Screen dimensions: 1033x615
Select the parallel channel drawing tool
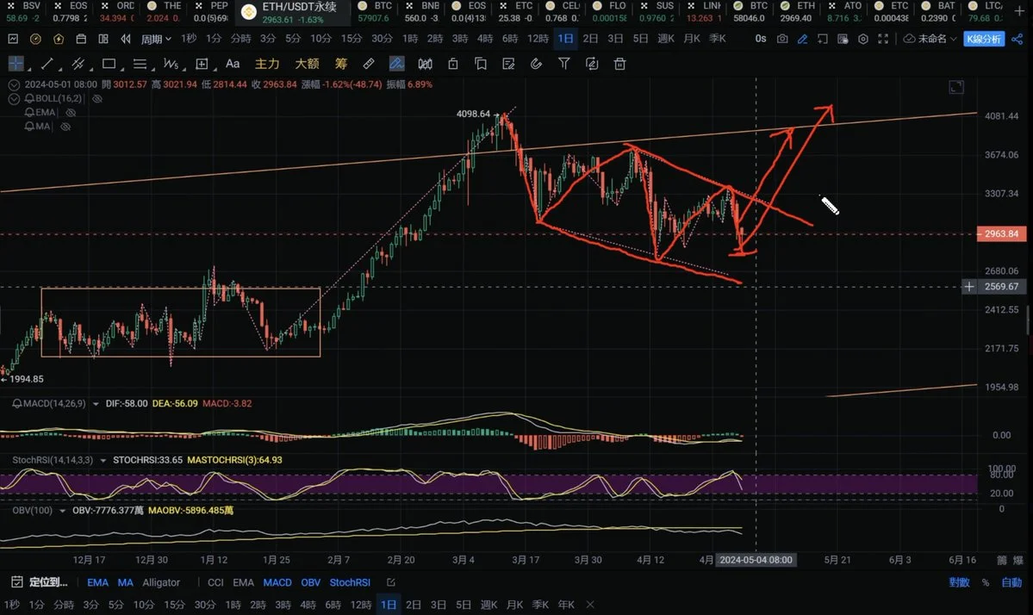[78, 64]
